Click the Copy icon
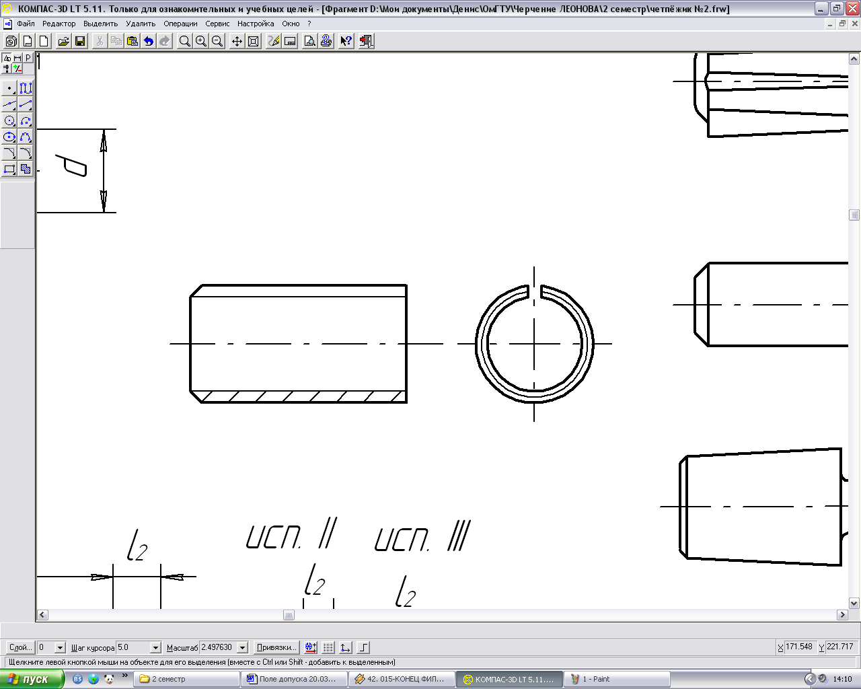This screenshot has height=689, width=861. coord(116,41)
